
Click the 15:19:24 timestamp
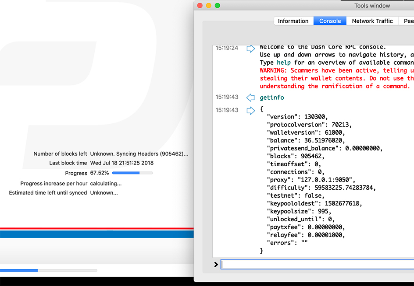[227, 48]
